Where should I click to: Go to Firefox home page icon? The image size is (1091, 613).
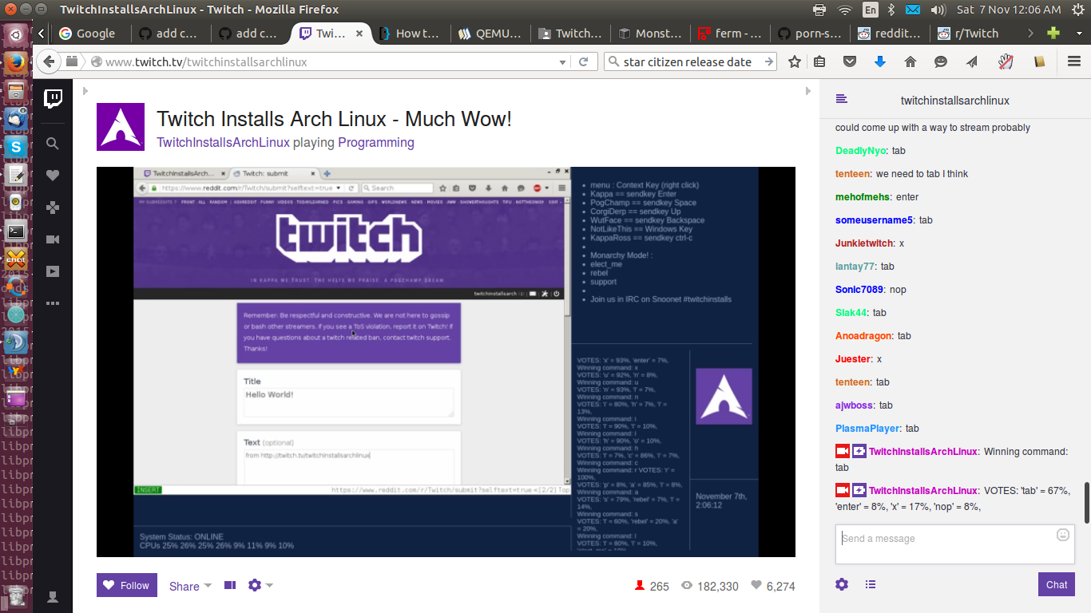[910, 61]
